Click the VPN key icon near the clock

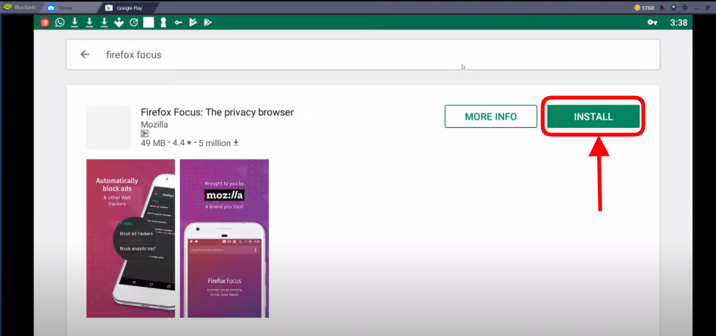652,22
